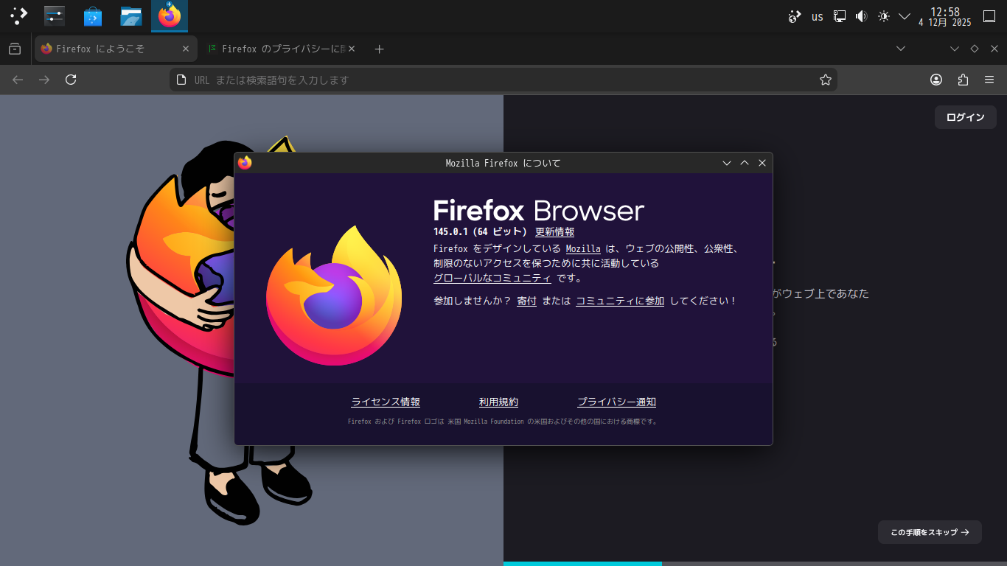1007x566 pixels.
Task: Open the Firefox account menu
Action: (x=936, y=80)
